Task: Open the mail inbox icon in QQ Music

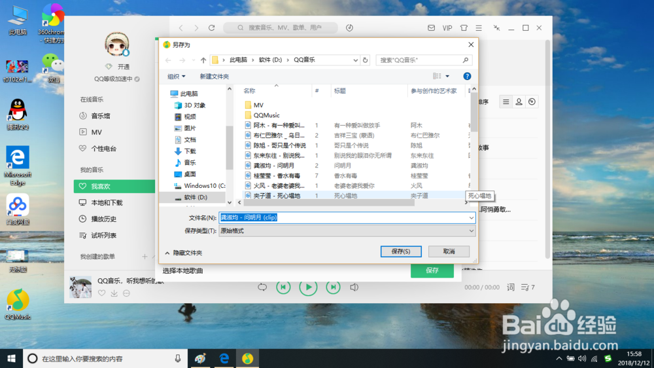Action: point(431,28)
